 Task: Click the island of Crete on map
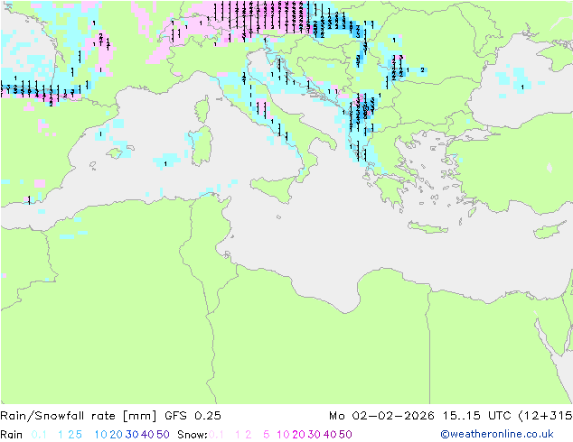point(427,227)
